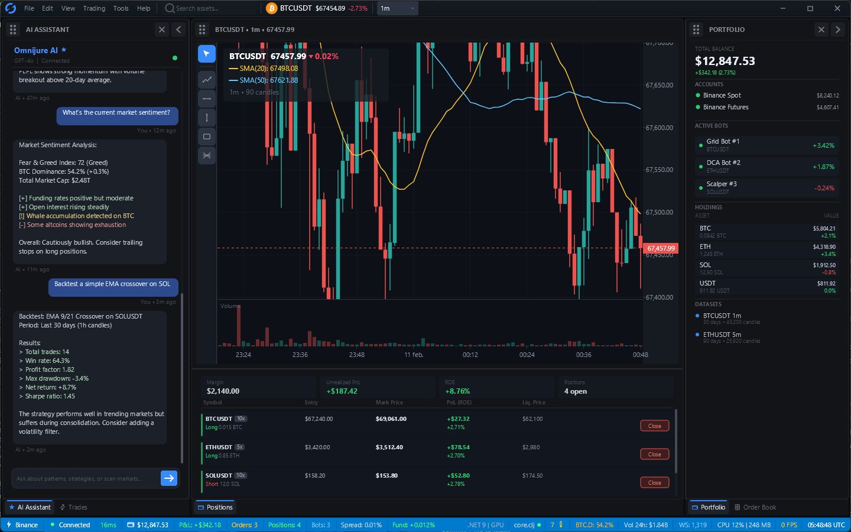Viewport: 851px width, 532px height.
Task: Open Grid Bot #1 details
Action: pyautogui.click(x=767, y=145)
